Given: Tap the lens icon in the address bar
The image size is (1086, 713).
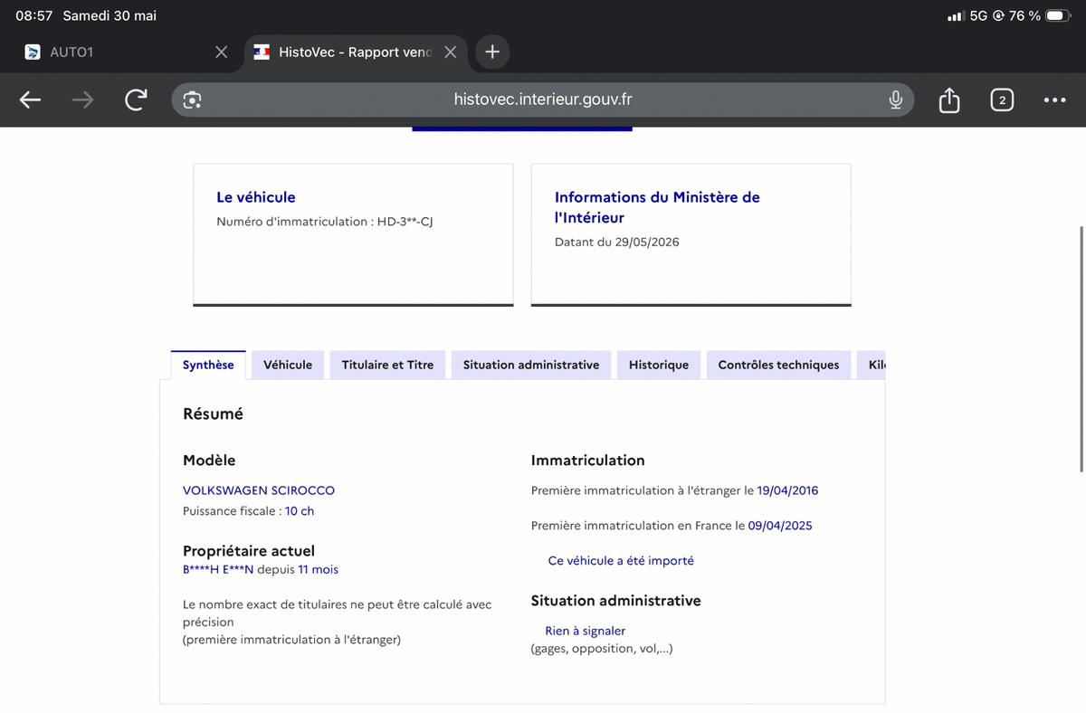Looking at the screenshot, I should pos(192,100).
